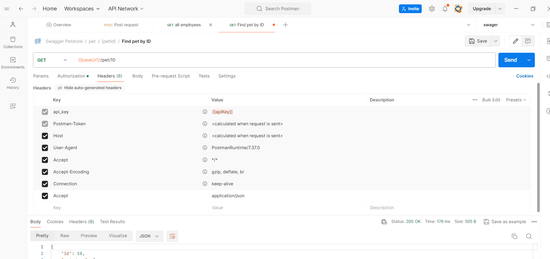Uncheck the Accept application/json header

tap(45, 196)
